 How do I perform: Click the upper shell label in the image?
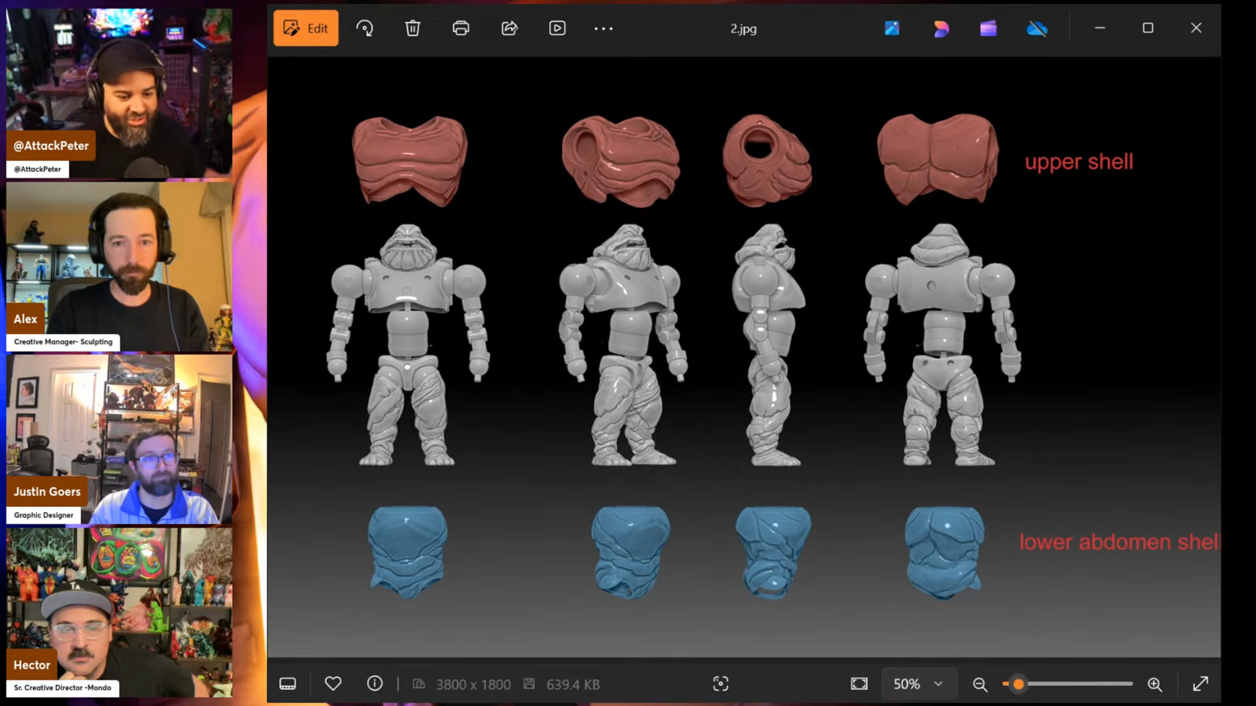click(x=1078, y=162)
